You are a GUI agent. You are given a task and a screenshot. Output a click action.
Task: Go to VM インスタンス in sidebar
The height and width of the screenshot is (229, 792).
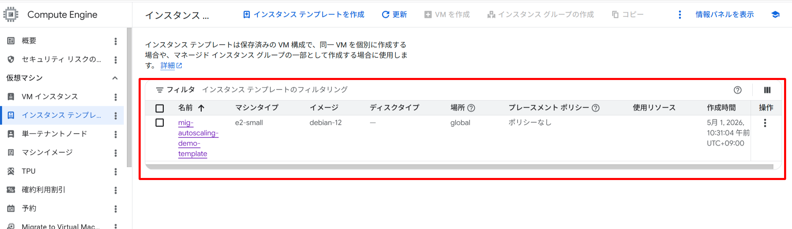coord(62,97)
